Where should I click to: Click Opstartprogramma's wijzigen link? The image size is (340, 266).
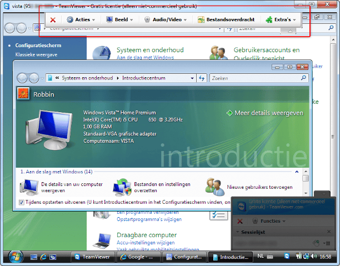(x=149, y=219)
